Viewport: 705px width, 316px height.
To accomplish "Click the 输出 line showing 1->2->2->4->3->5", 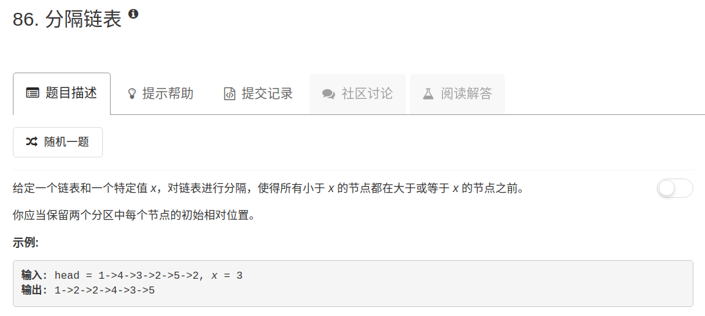I will coord(88,290).
